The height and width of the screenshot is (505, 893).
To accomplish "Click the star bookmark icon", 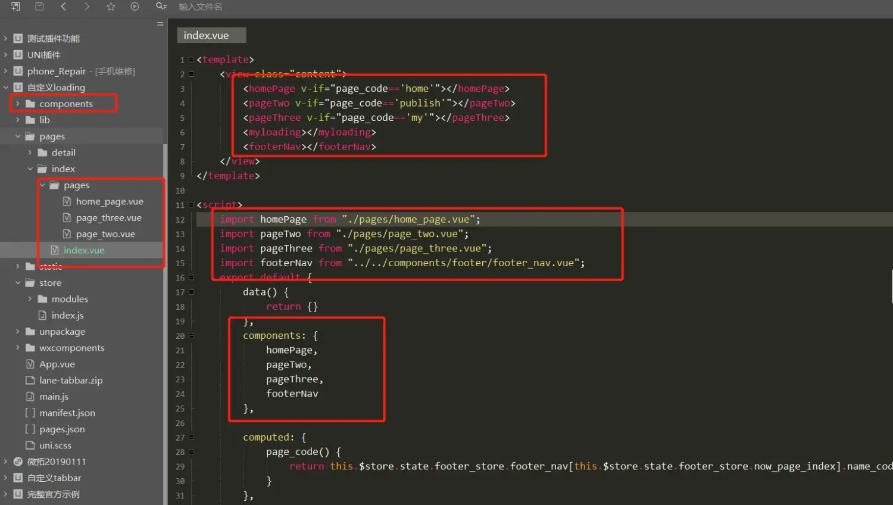I will pyautogui.click(x=111, y=7).
